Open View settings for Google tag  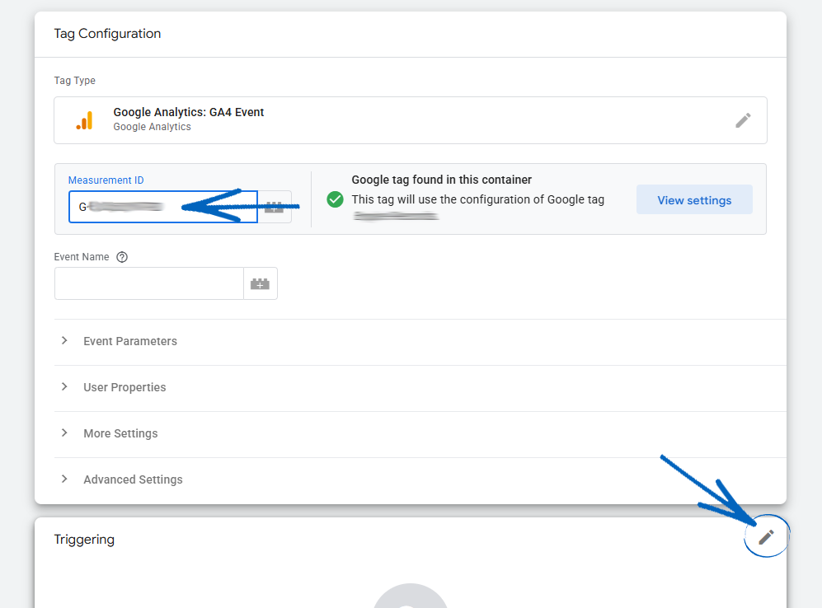pyautogui.click(x=694, y=200)
